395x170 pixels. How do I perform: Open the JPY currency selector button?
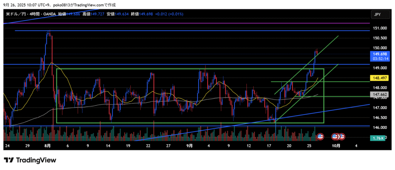tap(377, 14)
